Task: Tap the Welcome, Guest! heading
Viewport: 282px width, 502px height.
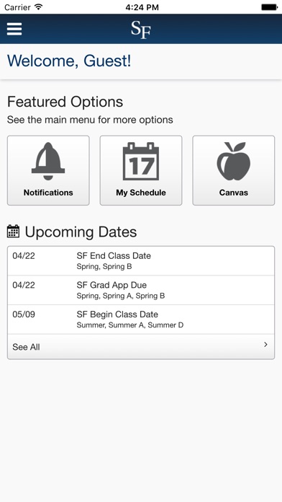Action: click(69, 61)
